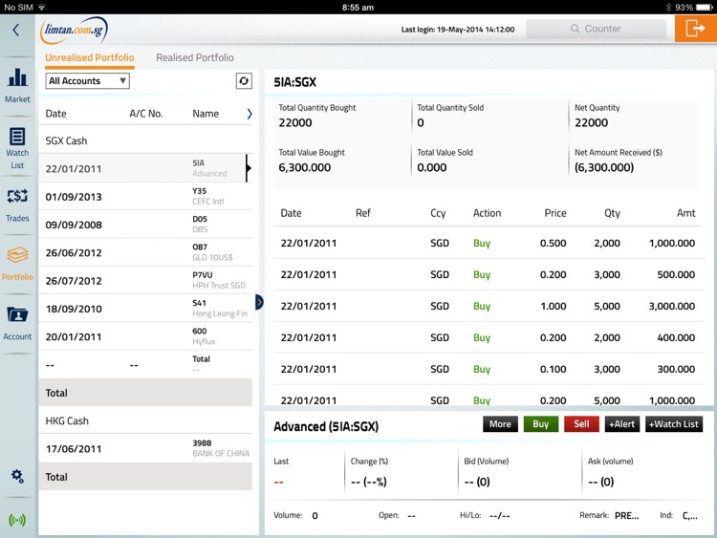Screen dimensions: 717x538
Task: Select the D05 DBS row
Action: 145,225
